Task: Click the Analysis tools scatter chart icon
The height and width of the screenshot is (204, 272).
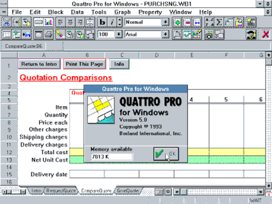Action: pos(177,34)
